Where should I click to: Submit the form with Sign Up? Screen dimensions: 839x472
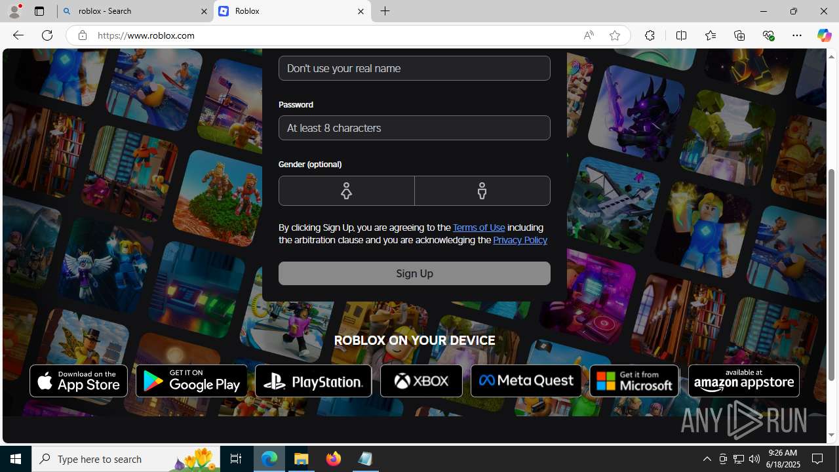414,273
